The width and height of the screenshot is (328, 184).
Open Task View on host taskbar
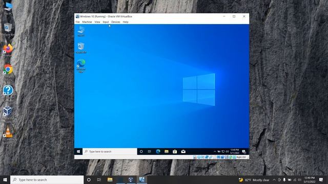coord(99,179)
